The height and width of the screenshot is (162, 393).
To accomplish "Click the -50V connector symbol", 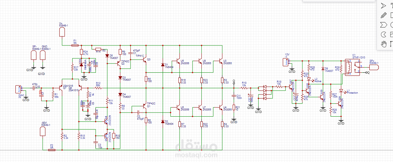I will pyautogui.click(x=43, y=131).
